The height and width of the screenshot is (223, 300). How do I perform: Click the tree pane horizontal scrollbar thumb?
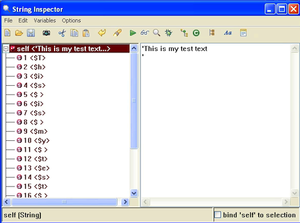click(x=64, y=202)
